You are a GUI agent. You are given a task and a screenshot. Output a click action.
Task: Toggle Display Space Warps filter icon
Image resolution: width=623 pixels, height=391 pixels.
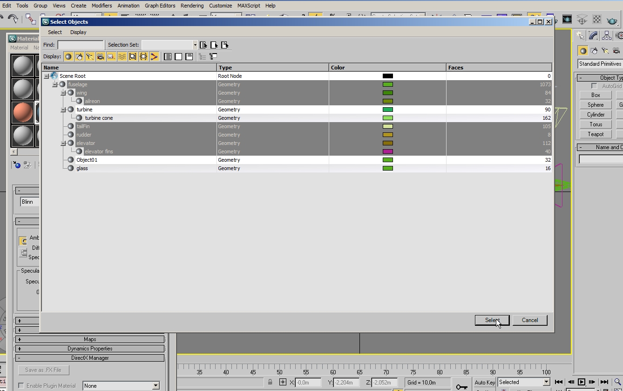point(122,56)
